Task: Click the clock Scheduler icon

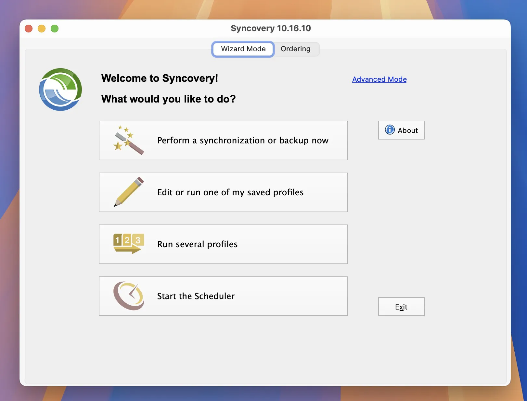Action: tap(129, 296)
